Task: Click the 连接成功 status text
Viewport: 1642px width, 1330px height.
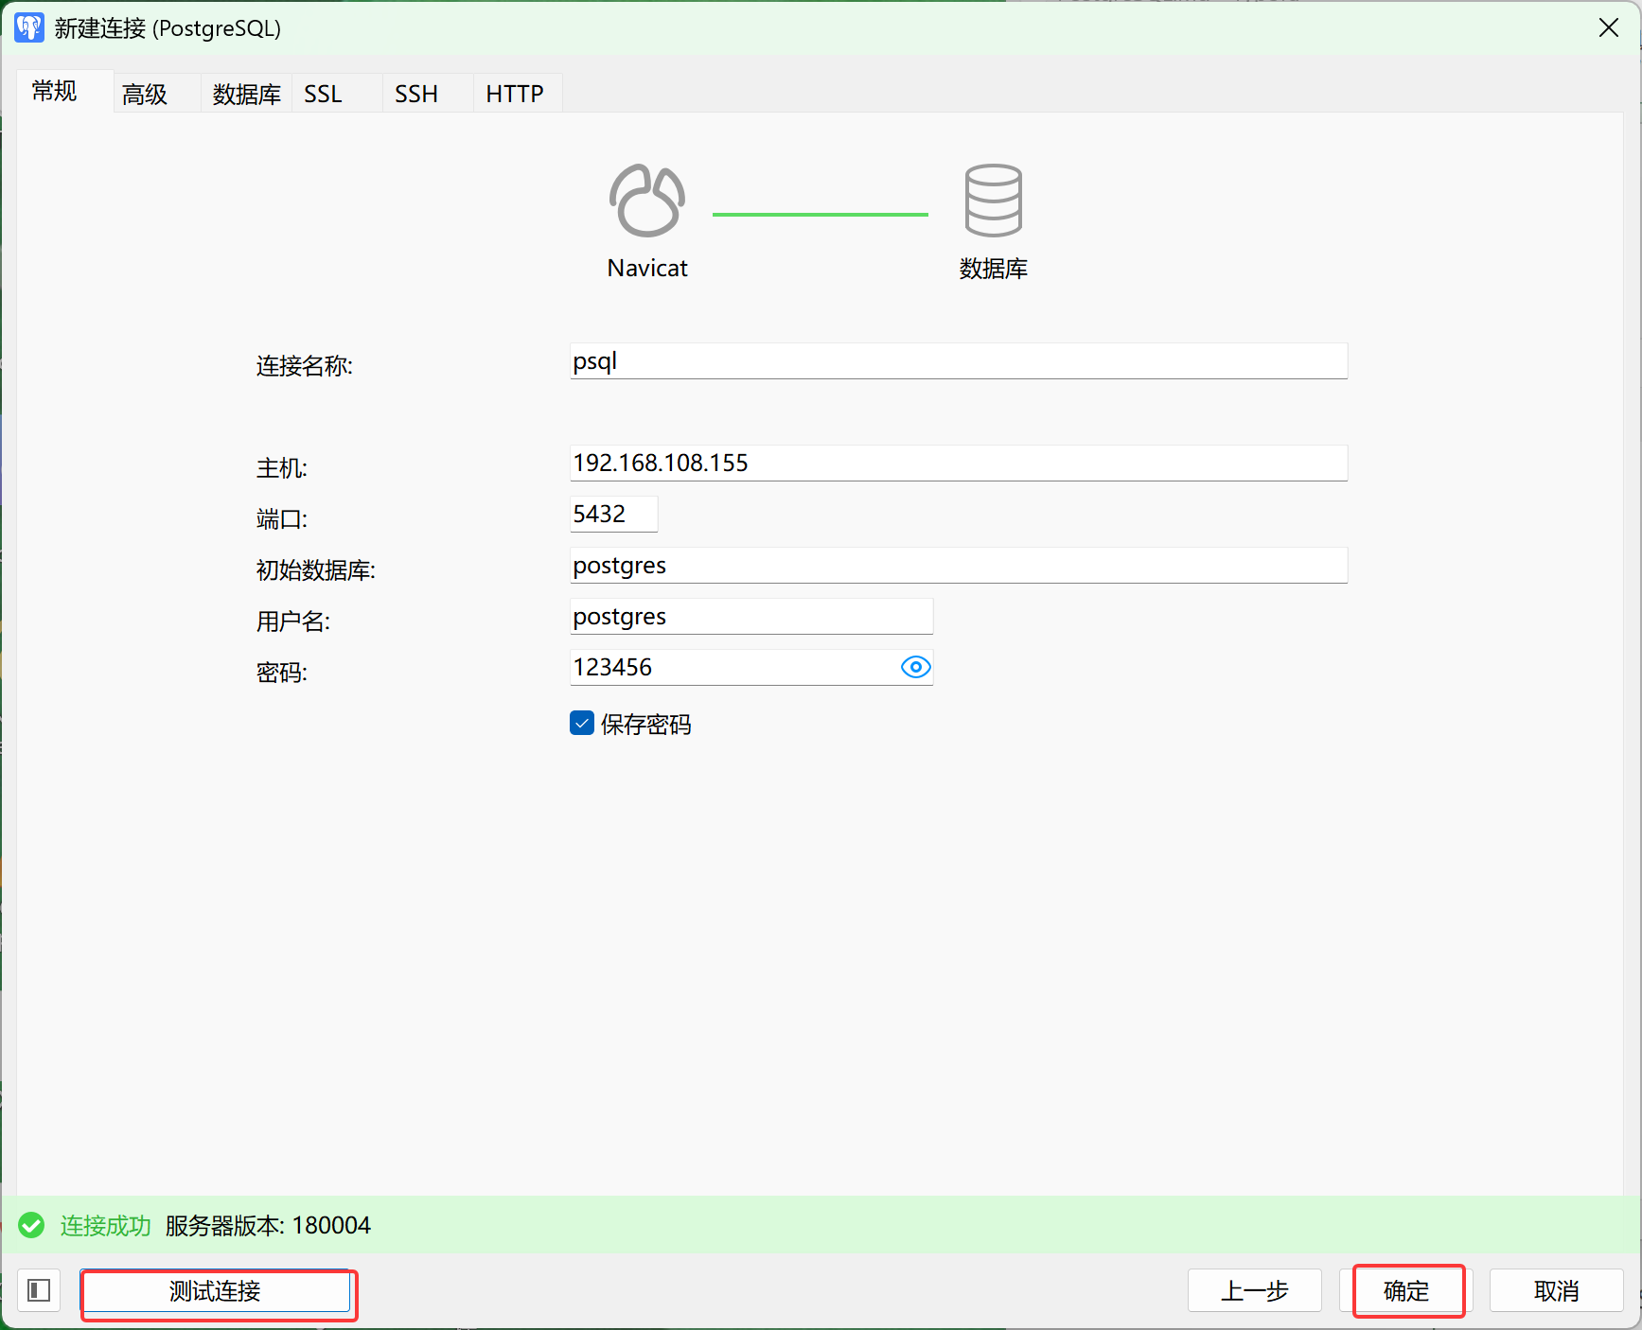Action: [x=105, y=1225]
